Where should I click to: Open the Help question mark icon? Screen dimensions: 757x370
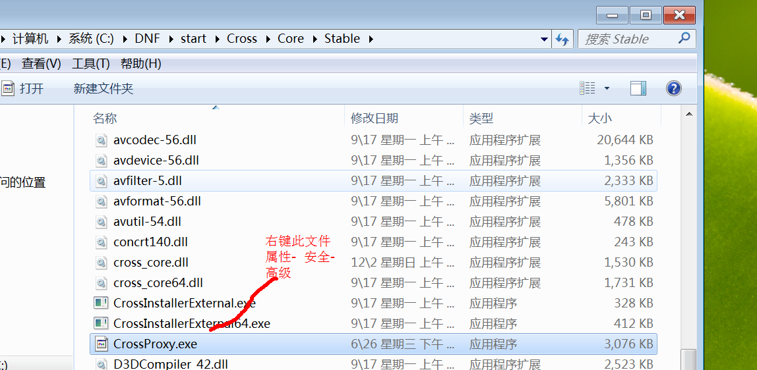point(673,88)
